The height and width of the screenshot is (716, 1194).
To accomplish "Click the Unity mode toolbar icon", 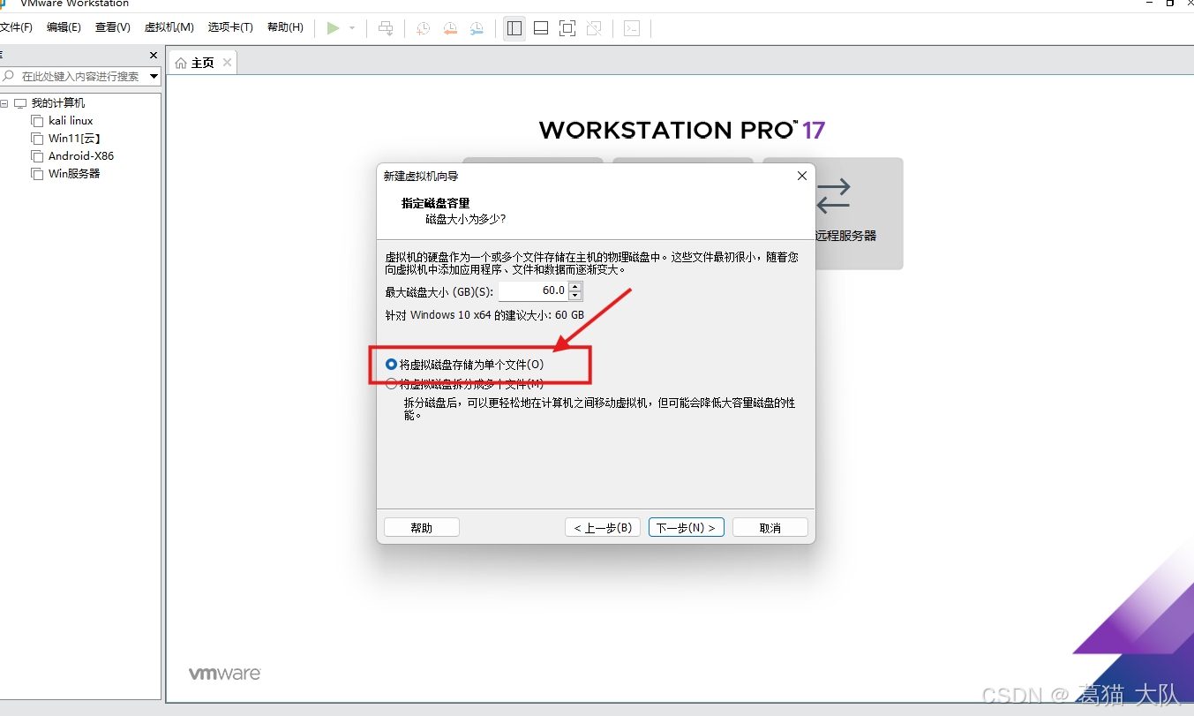I will pyautogui.click(x=594, y=28).
